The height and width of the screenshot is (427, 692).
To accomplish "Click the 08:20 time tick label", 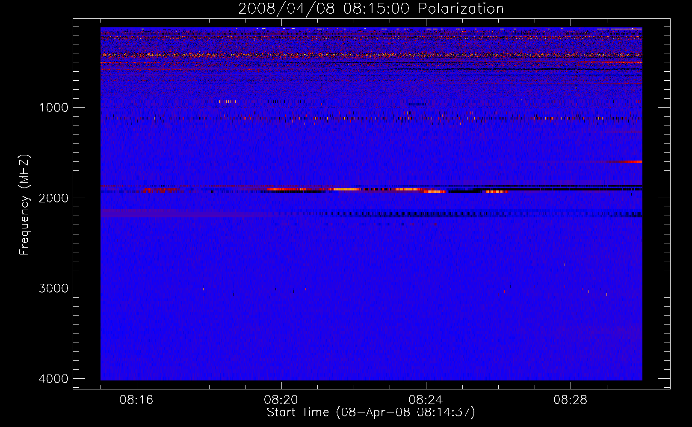I will pyautogui.click(x=281, y=400).
